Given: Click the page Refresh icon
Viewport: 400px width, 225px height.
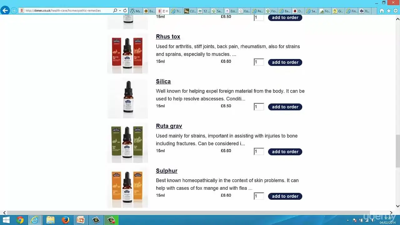Looking at the screenshot, I should pyautogui.click(x=125, y=11).
